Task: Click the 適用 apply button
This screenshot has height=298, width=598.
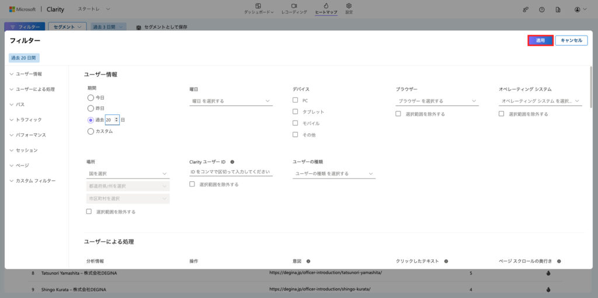Action: click(x=540, y=40)
